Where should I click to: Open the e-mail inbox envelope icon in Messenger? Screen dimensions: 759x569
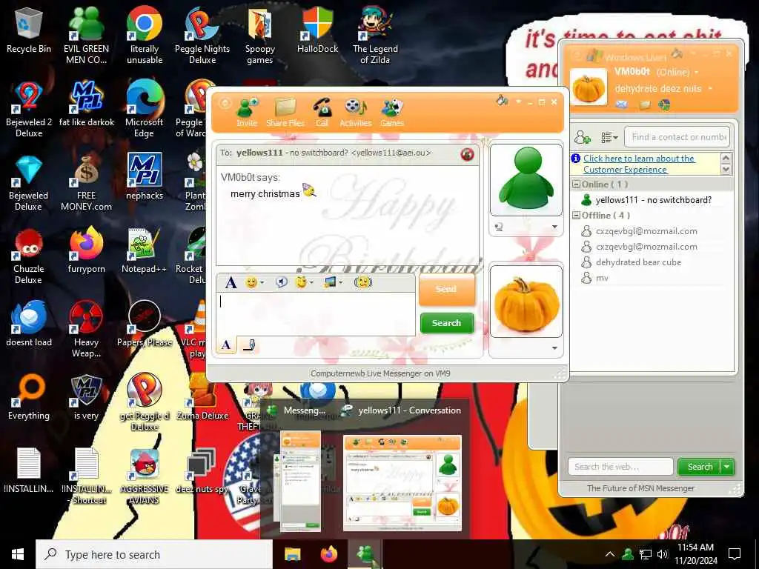[622, 104]
